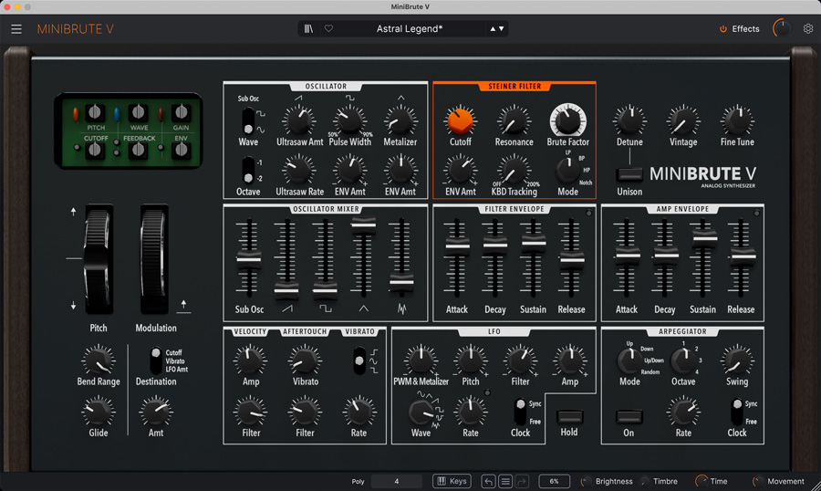Click the Sub Osc mixer slider

(x=248, y=259)
